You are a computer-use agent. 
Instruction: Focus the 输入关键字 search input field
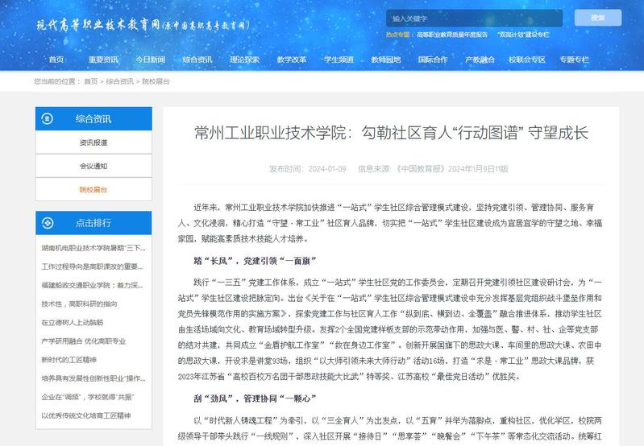(474, 18)
